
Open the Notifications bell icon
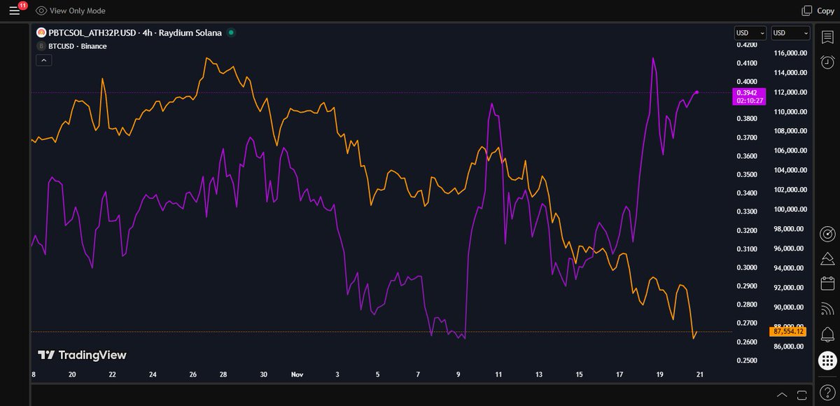[x=827, y=334]
